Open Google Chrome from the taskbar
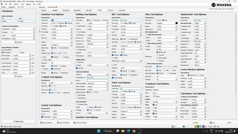 (x=134, y=131)
